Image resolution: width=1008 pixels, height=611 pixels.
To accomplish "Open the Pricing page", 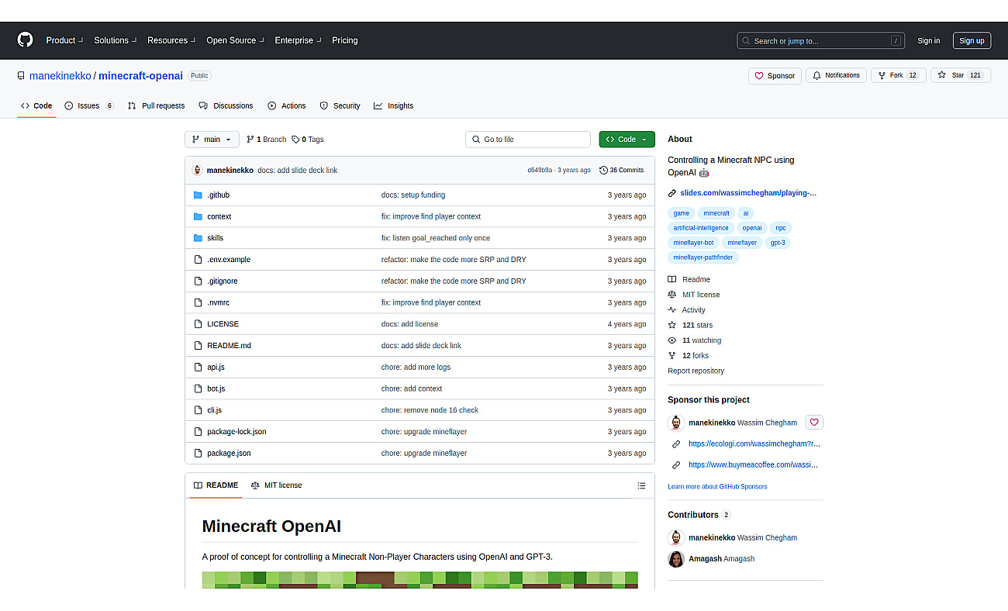I will click(x=345, y=40).
